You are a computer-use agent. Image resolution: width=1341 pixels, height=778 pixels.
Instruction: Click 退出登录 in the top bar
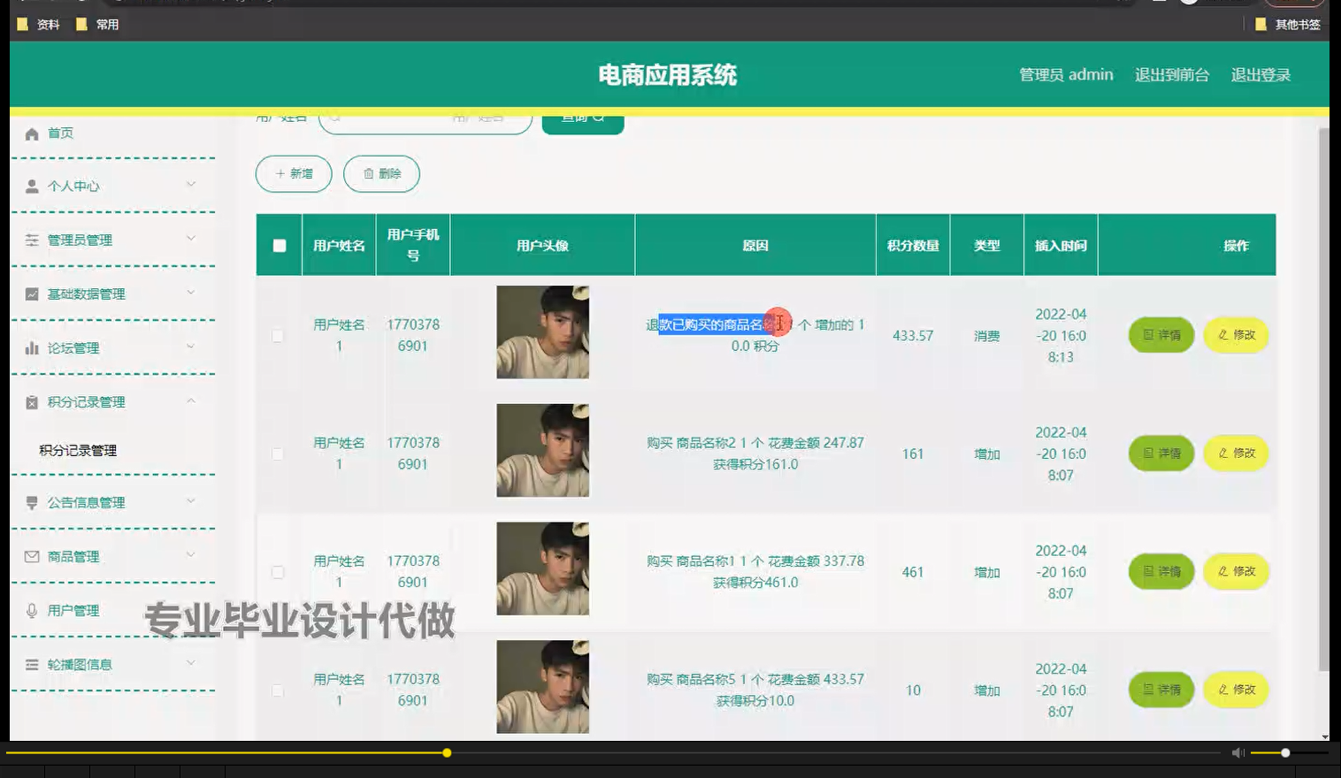pos(1261,75)
